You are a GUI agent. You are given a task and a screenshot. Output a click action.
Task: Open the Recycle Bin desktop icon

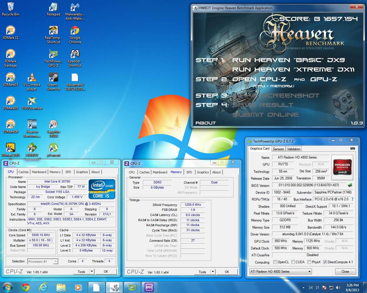(x=11, y=9)
